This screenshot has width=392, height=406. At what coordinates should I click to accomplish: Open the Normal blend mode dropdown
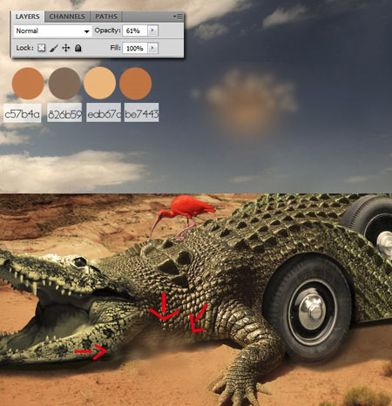[x=52, y=30]
